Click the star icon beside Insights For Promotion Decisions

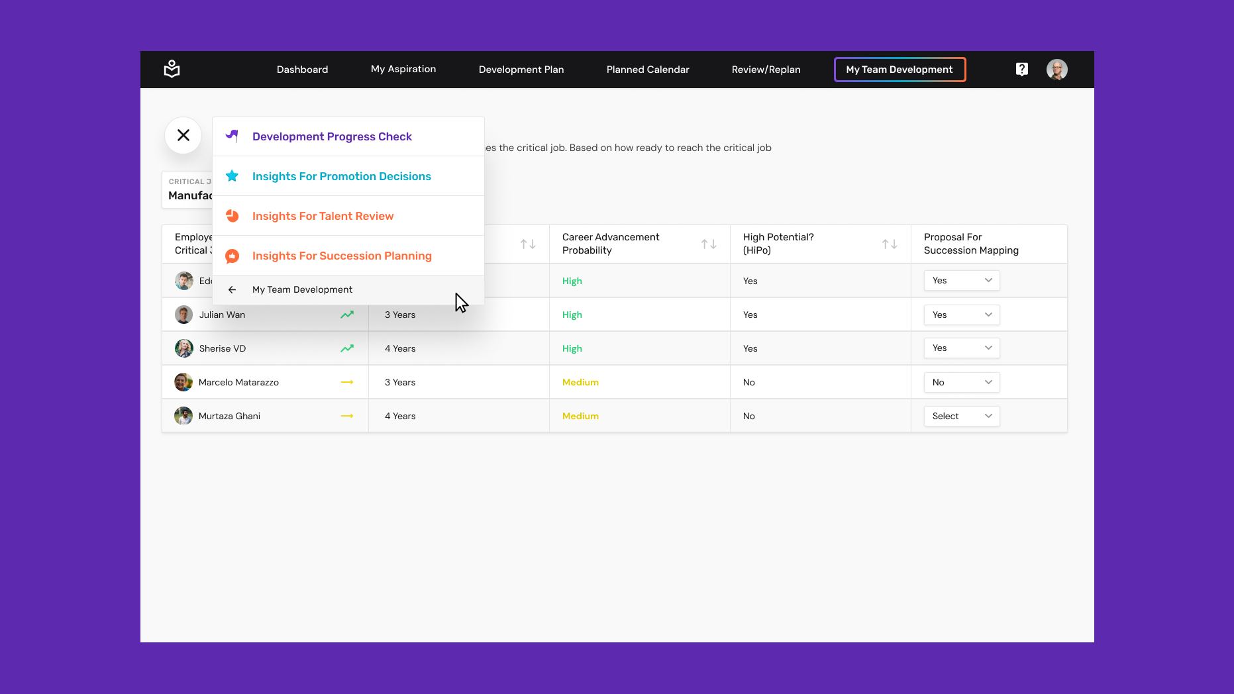[232, 175]
